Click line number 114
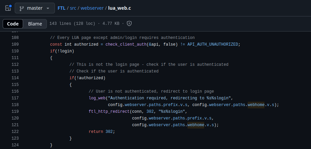This screenshot has height=149, width=311. [15, 78]
